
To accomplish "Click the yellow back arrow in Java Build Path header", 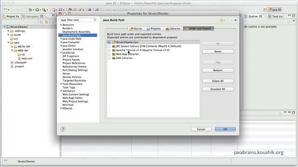I will [222, 20].
